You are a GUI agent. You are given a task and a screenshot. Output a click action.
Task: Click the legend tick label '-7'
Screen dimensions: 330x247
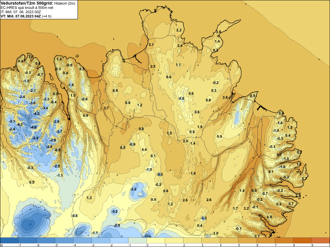[19, 245]
